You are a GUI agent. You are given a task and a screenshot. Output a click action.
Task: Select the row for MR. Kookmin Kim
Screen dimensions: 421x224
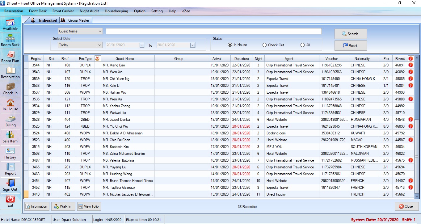pos(219,147)
